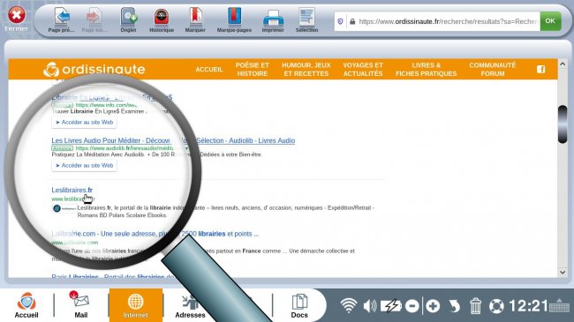Click the ordissinaute logo
This screenshot has height=322, width=574.
tap(94, 69)
